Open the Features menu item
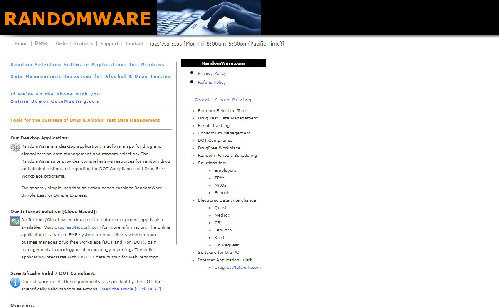The height and width of the screenshot is (307, 499). tap(84, 44)
